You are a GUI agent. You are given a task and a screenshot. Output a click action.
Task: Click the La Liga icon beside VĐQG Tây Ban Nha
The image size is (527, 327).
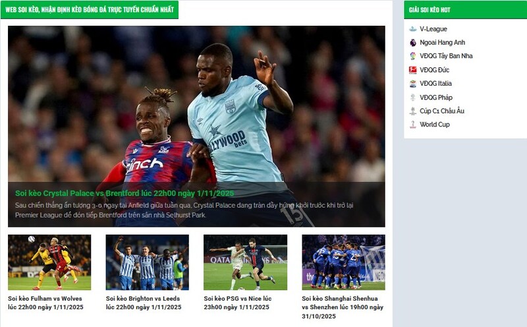pyautogui.click(x=412, y=56)
